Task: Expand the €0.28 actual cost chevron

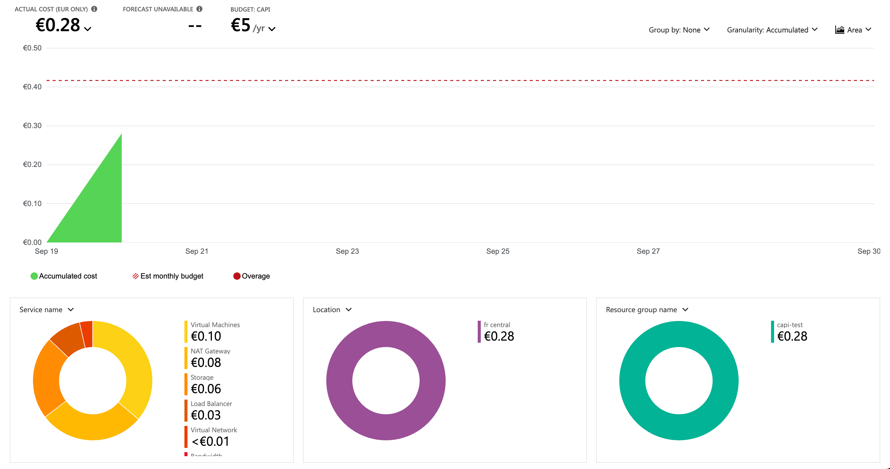Action: [88, 29]
